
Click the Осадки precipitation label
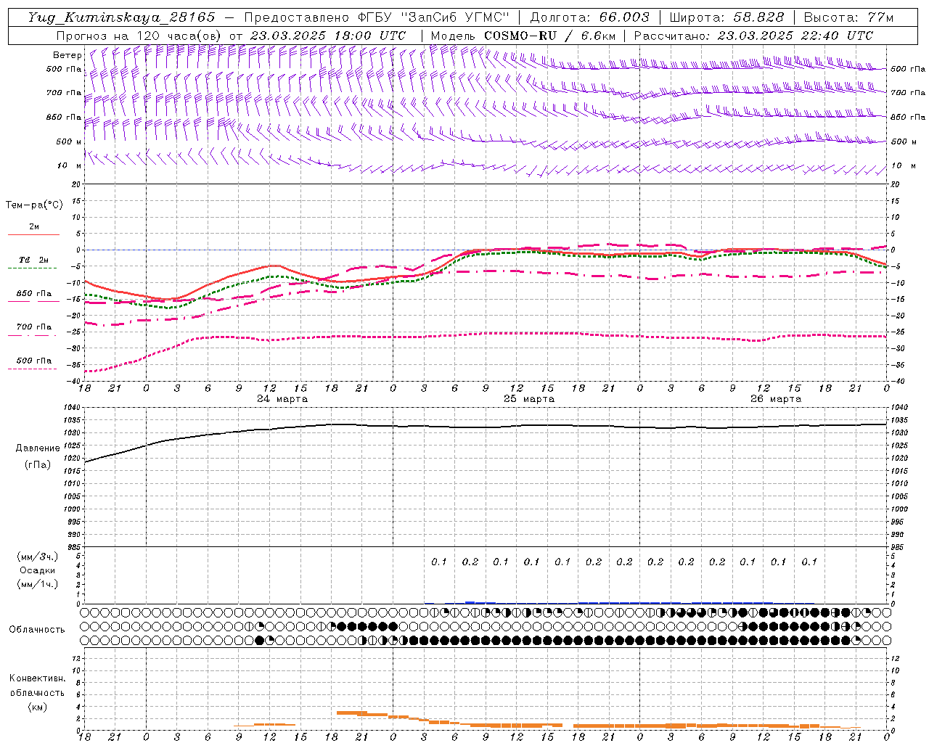point(38,570)
